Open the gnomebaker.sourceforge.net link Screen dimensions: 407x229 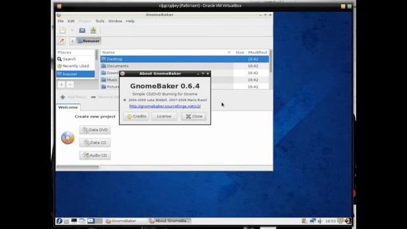pos(165,106)
